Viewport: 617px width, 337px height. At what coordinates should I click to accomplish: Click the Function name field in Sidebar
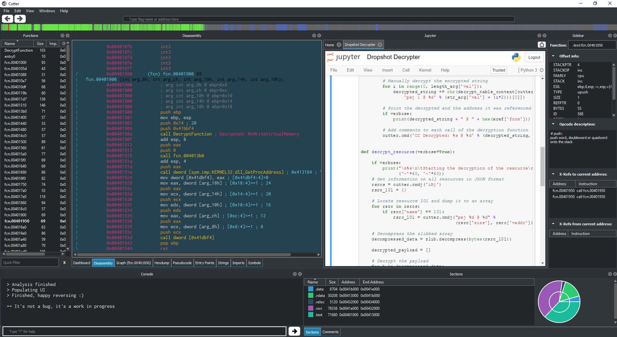pos(593,45)
